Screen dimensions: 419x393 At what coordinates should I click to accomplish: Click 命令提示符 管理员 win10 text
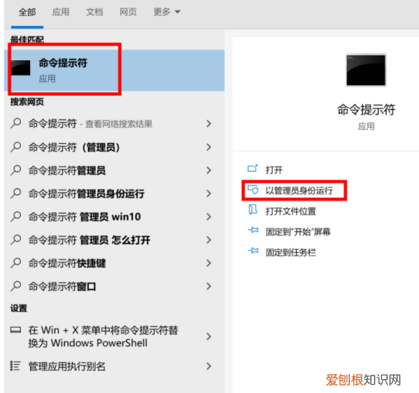[x=84, y=217]
